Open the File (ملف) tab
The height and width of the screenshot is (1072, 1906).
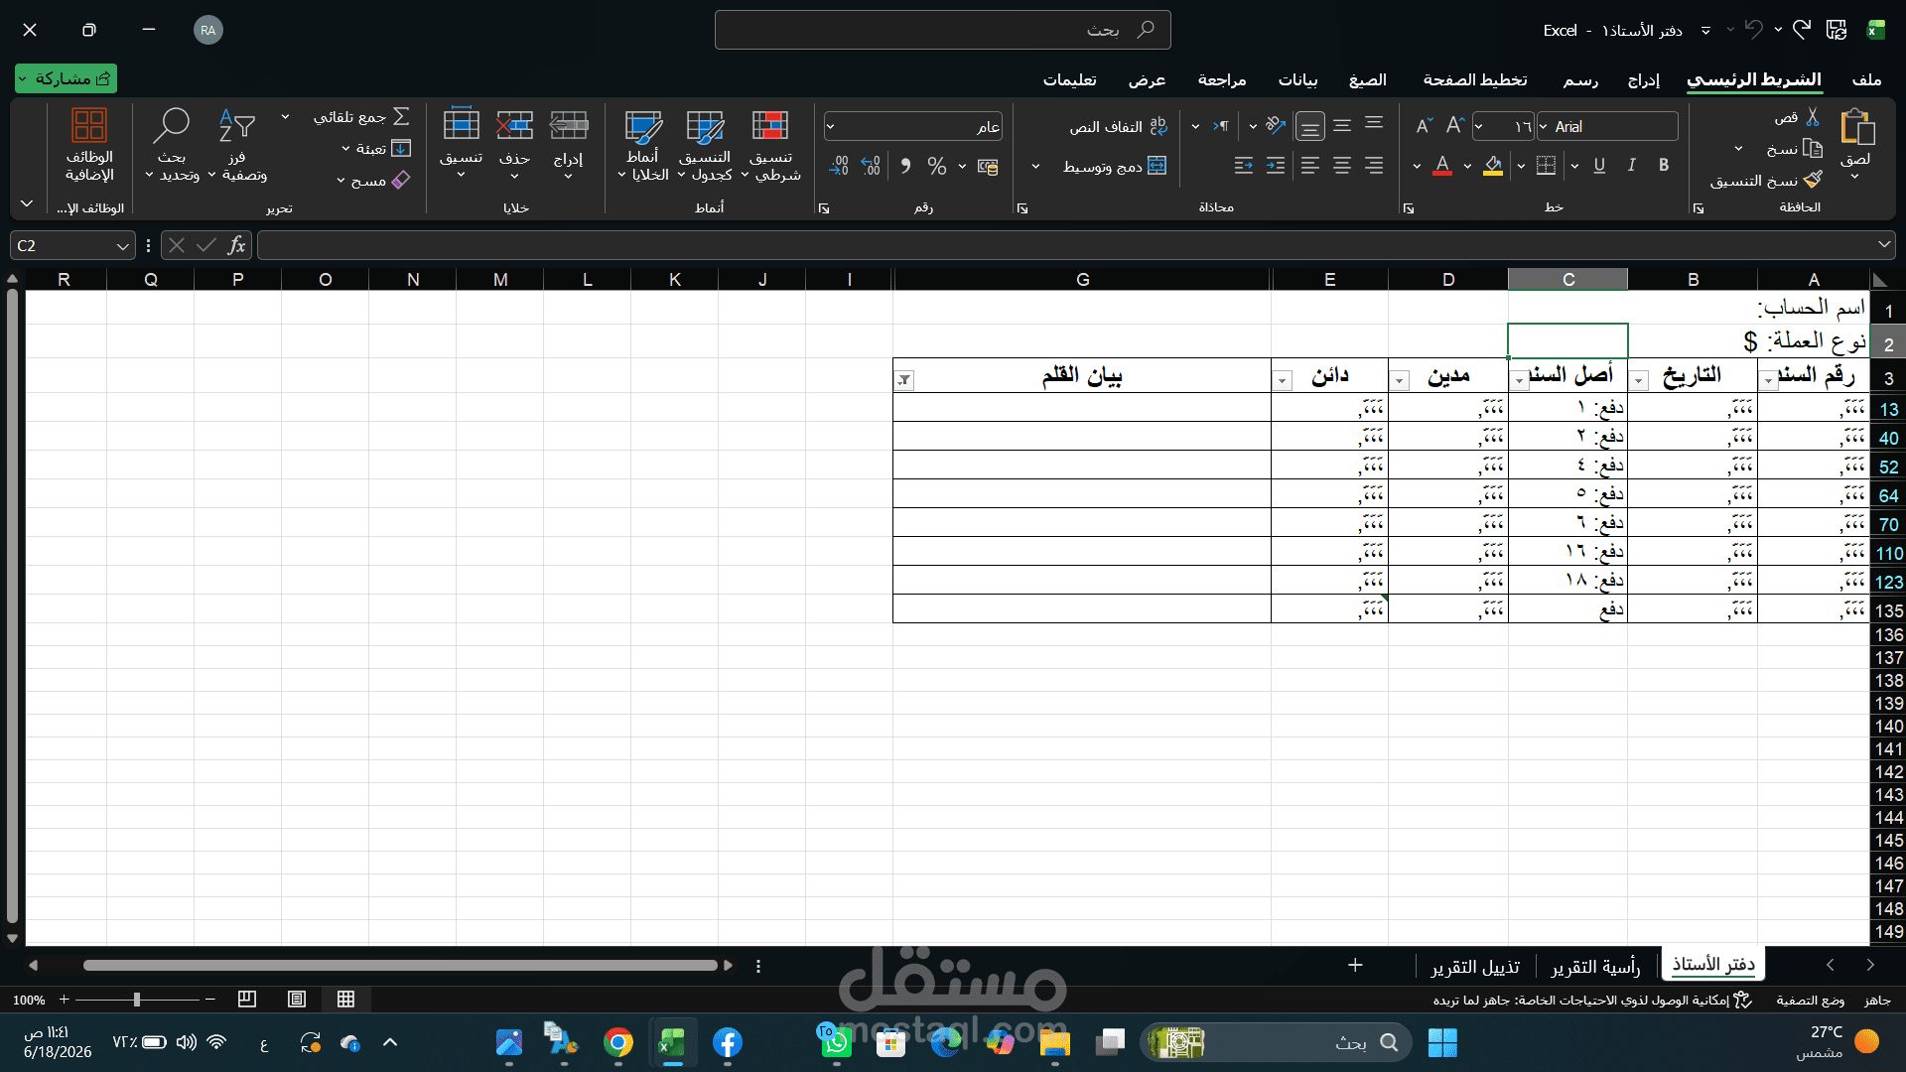1866,79
